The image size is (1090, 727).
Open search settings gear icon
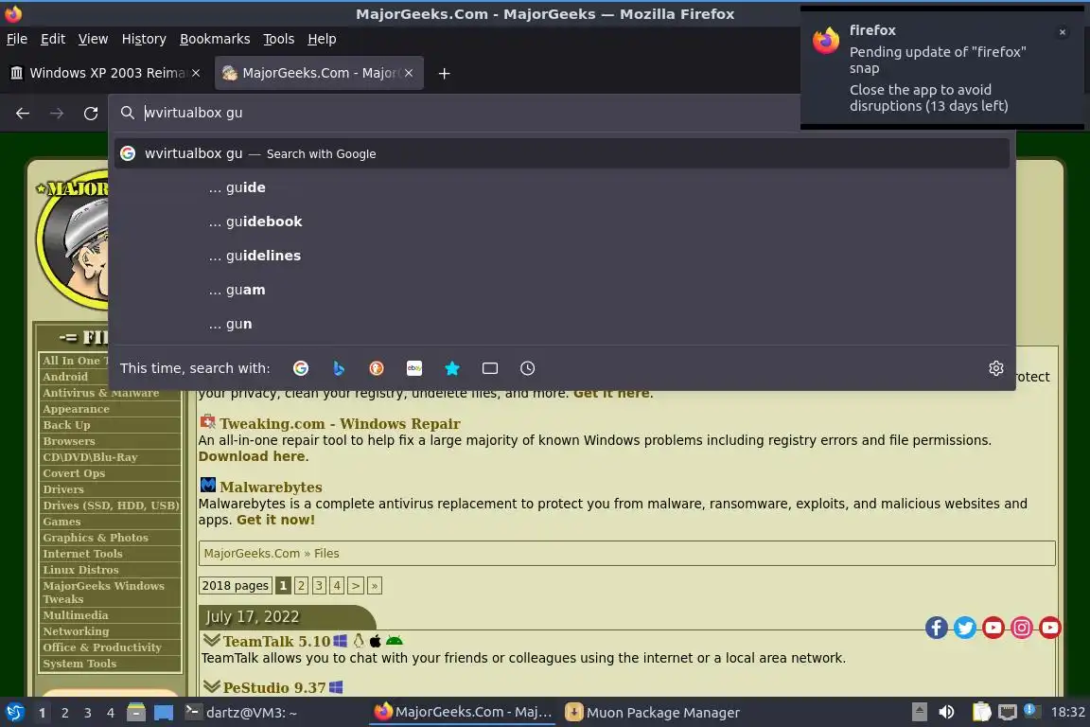click(996, 368)
